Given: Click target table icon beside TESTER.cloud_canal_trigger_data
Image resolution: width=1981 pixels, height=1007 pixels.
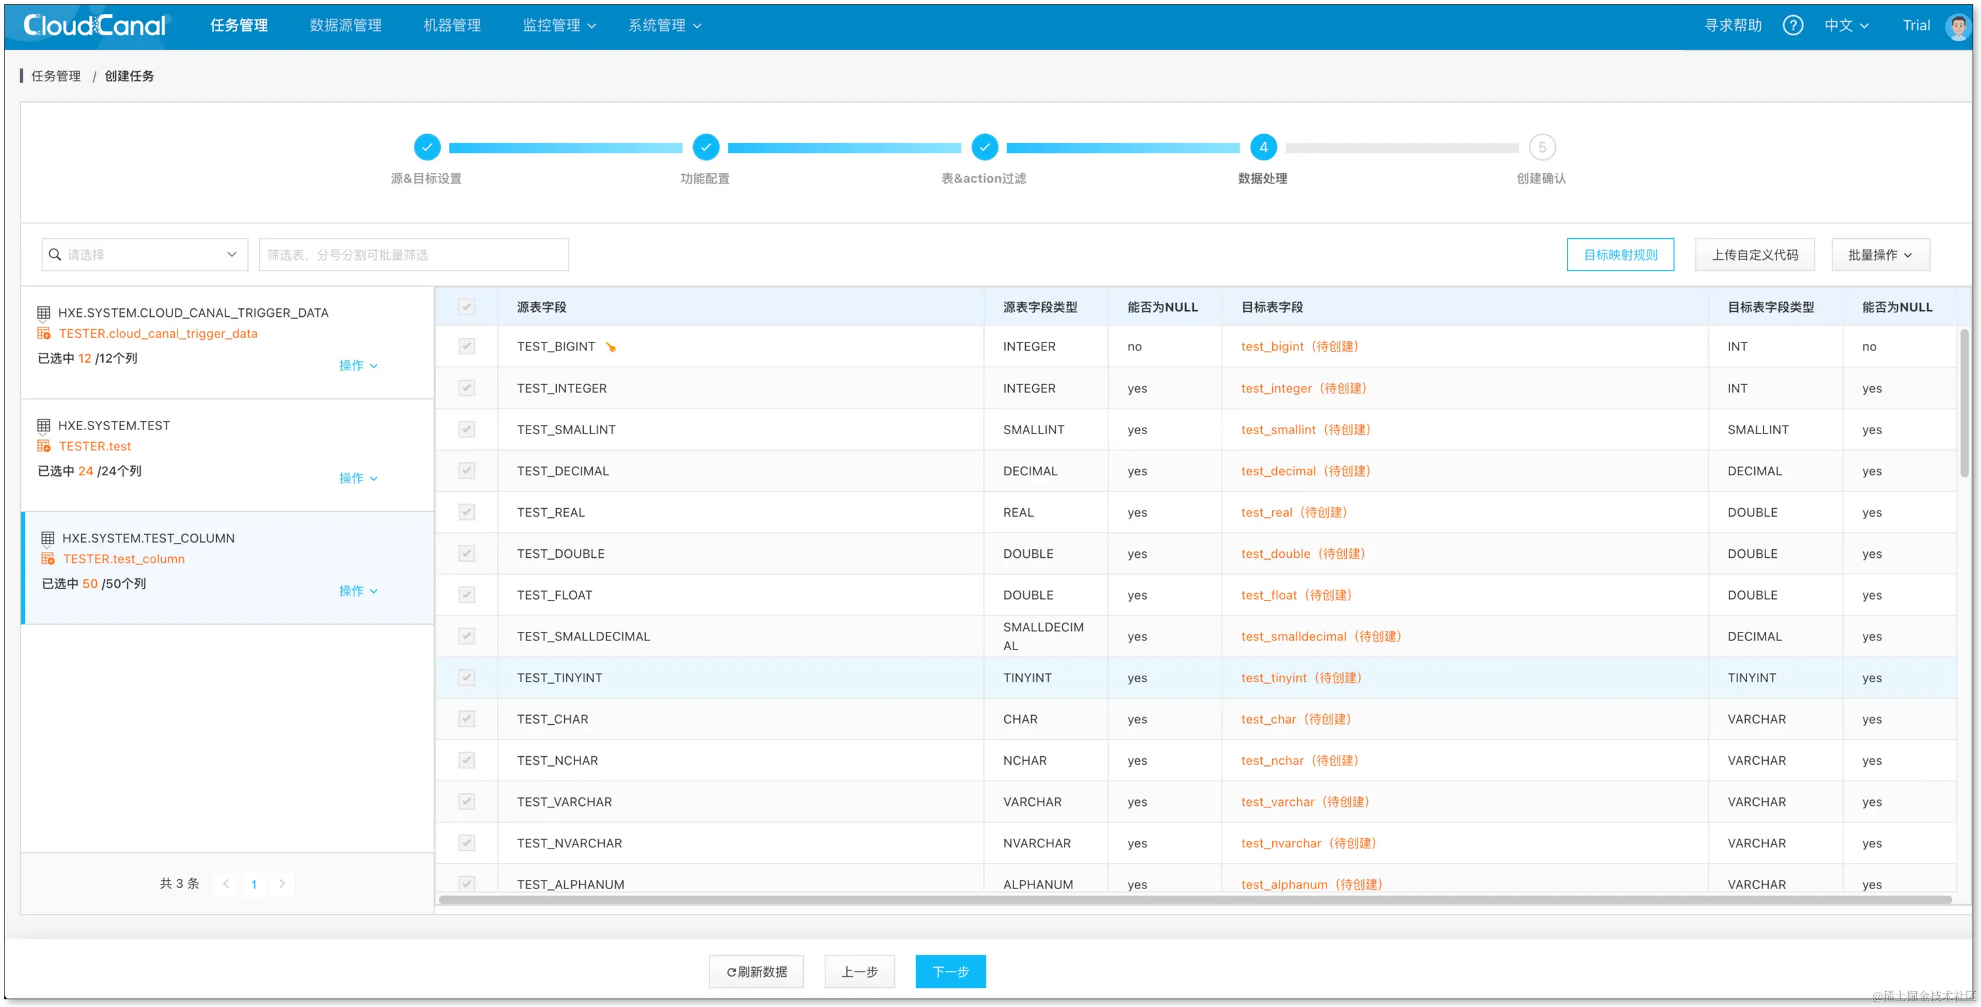Looking at the screenshot, I should point(44,334).
